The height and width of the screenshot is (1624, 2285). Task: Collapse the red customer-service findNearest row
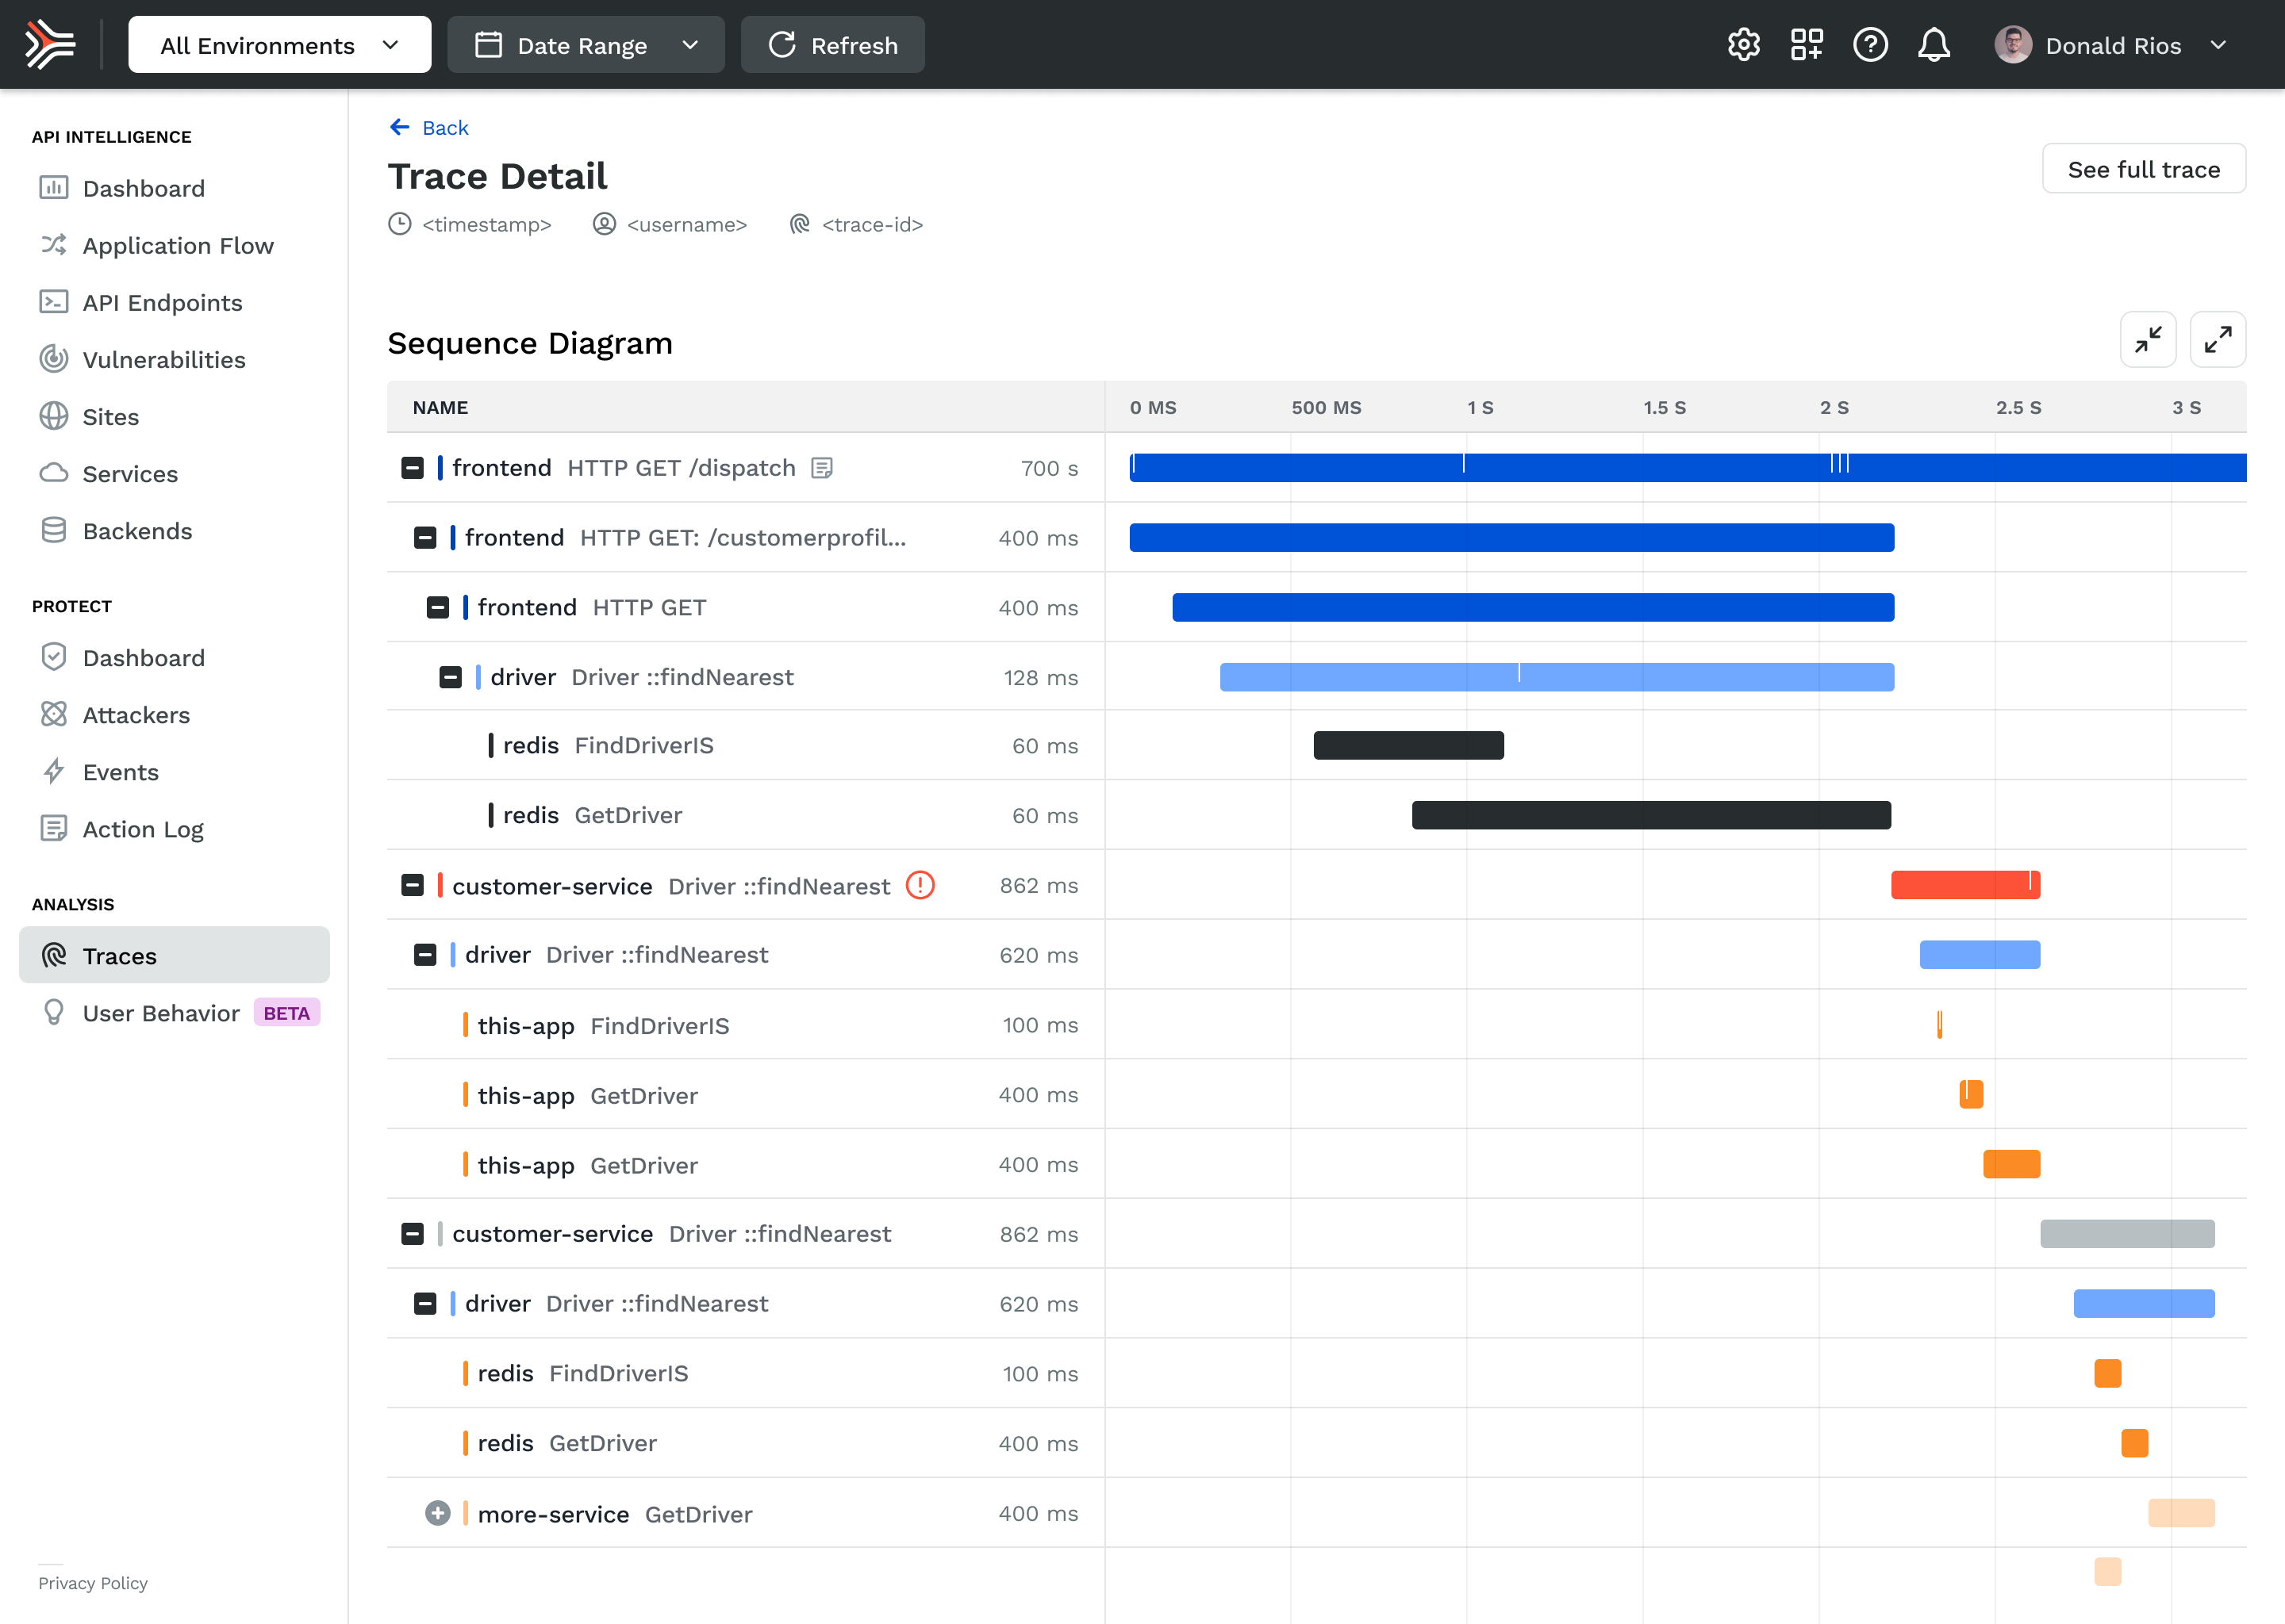(413, 885)
